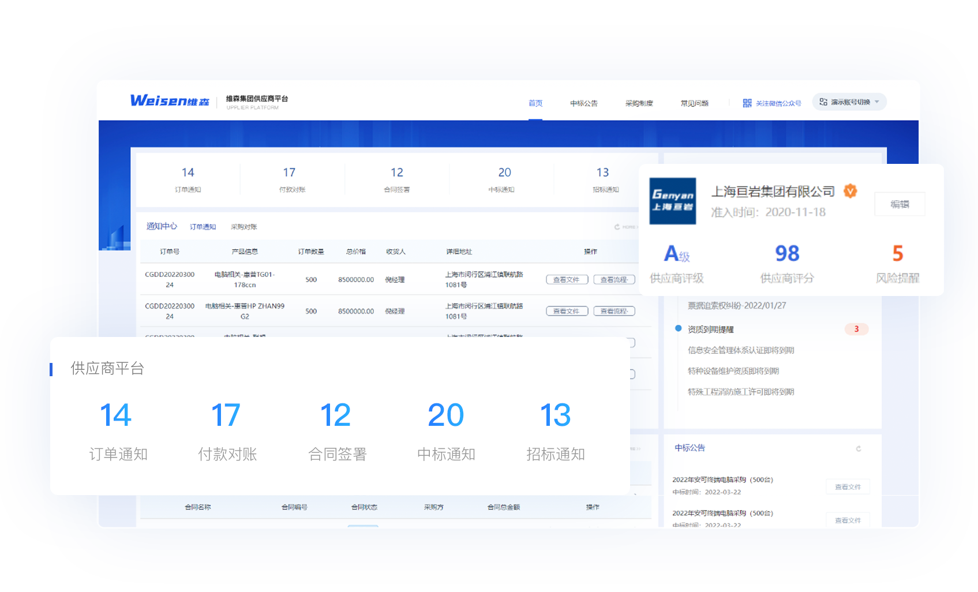Switch to the 采购对账 tab
Image resolution: width=978 pixels, height=592 pixels.
point(244,227)
